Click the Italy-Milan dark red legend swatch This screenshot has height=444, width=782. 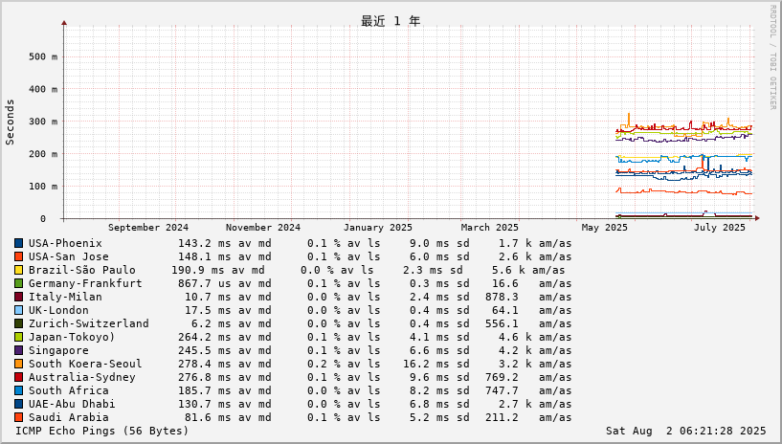pyautogui.click(x=18, y=297)
